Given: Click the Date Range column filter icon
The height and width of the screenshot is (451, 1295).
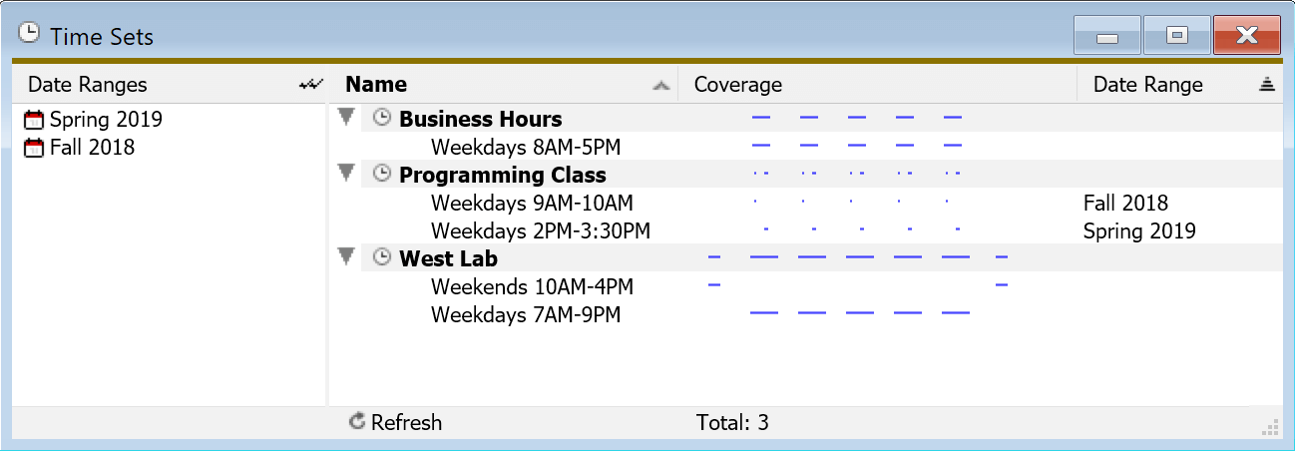Looking at the screenshot, I should [x=1267, y=86].
